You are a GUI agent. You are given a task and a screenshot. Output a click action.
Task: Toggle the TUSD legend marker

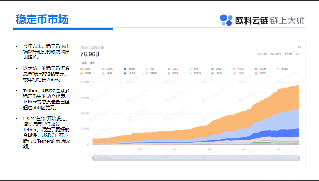point(169,69)
